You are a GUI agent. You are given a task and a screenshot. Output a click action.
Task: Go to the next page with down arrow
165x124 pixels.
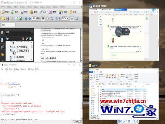(x=30, y=19)
